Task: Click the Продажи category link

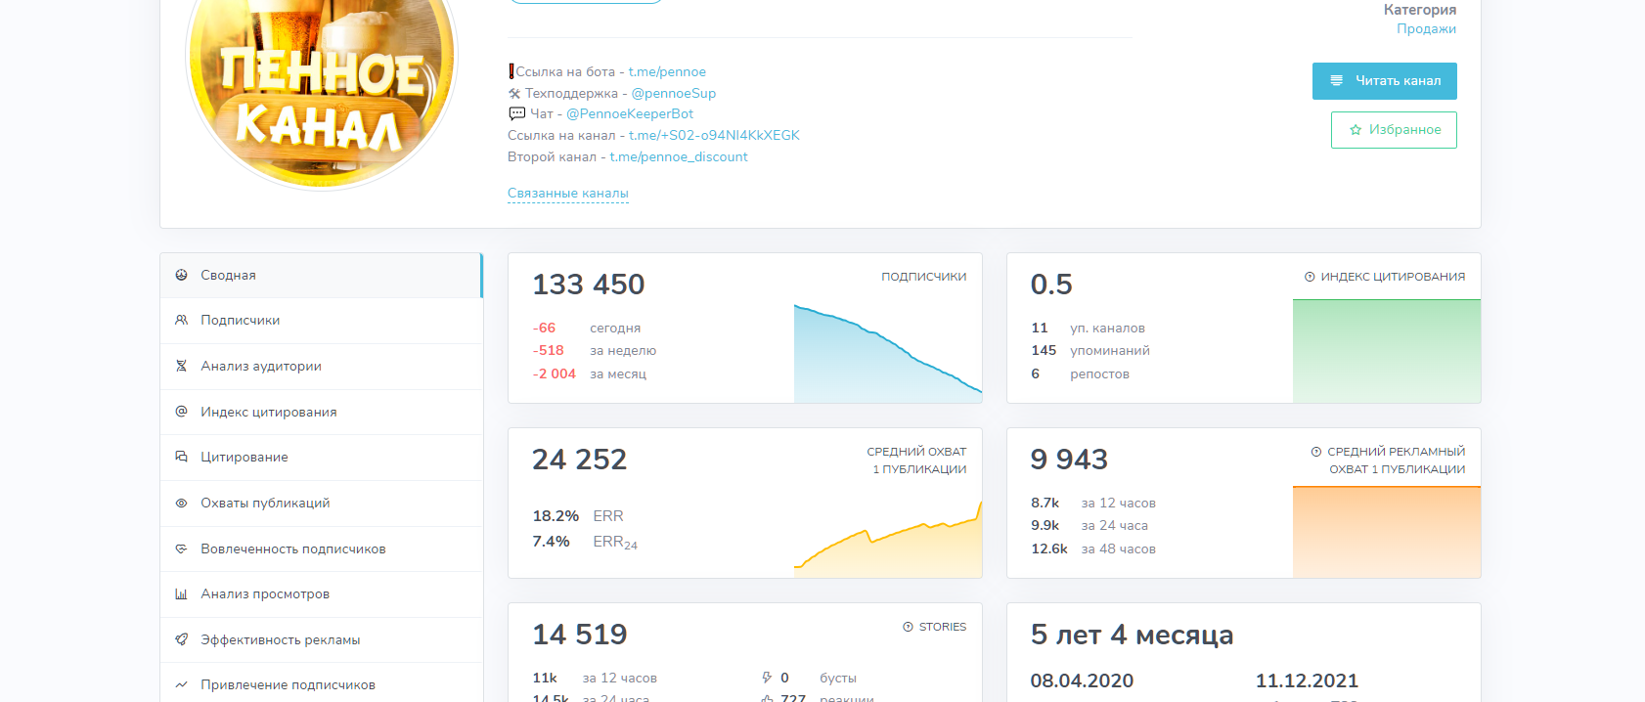Action: [1426, 28]
